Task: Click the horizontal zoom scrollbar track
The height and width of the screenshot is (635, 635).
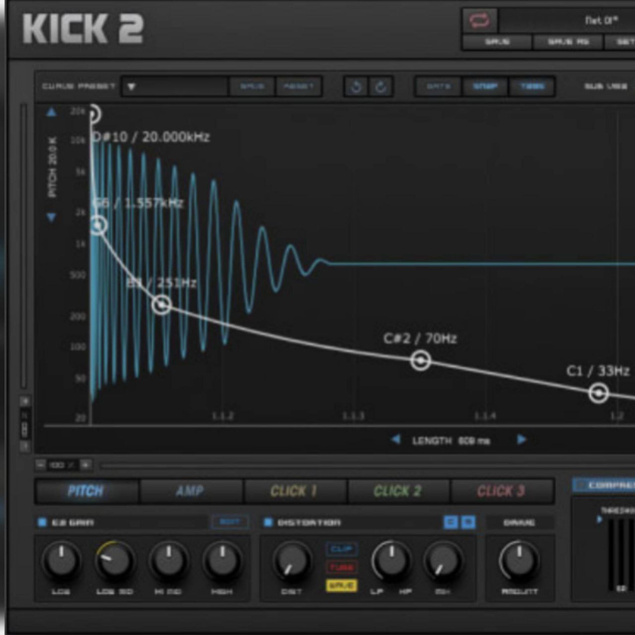Action: 367,465
